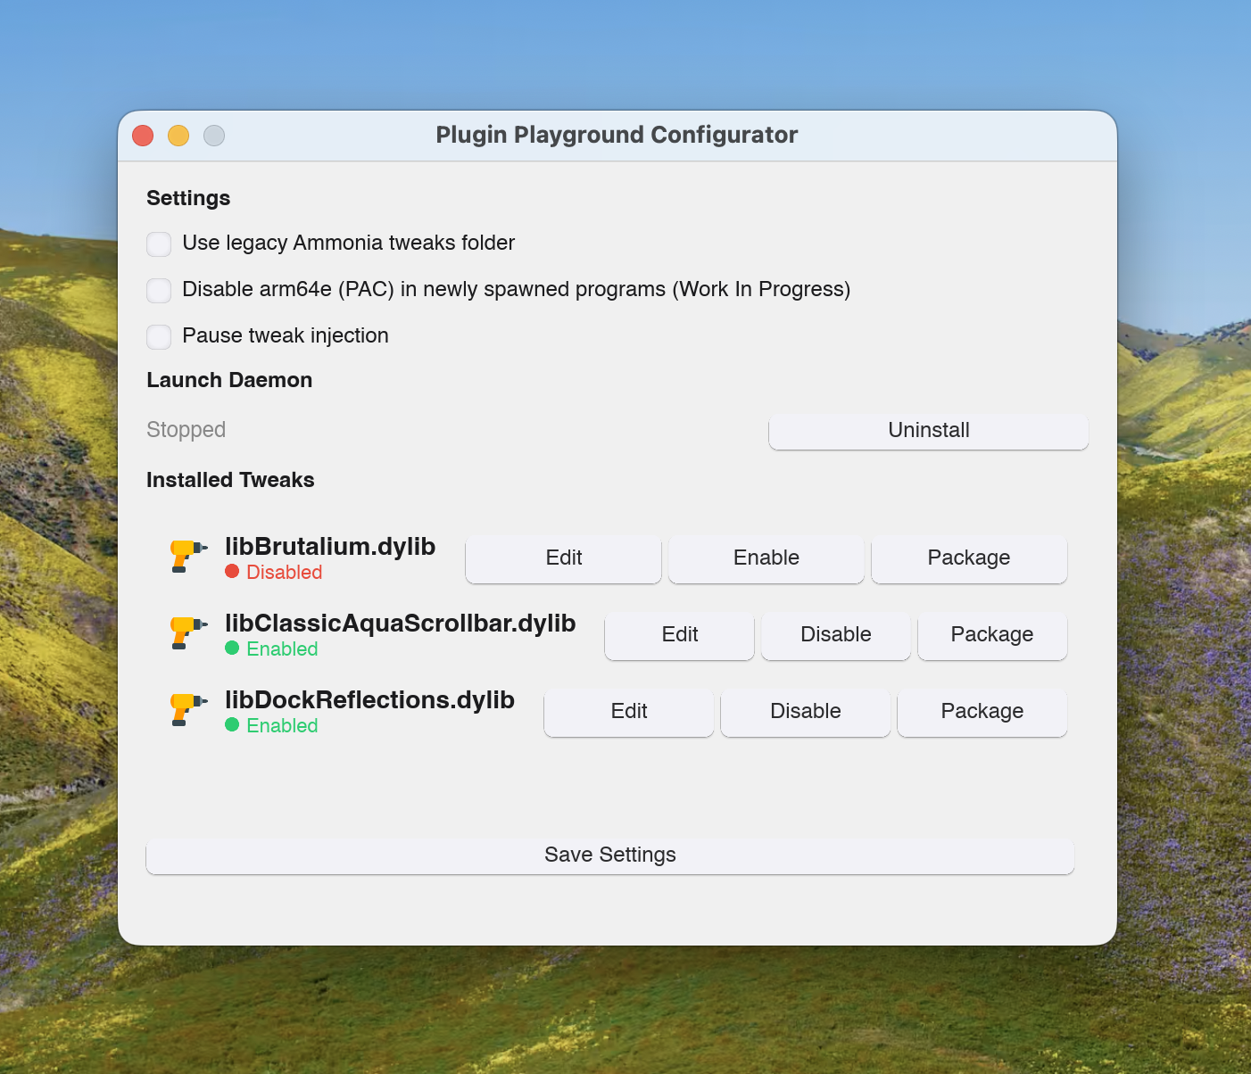Click the Enabled label under libClassicAquaScrollbar
Viewport: 1251px width, 1074px height.
(x=282, y=649)
